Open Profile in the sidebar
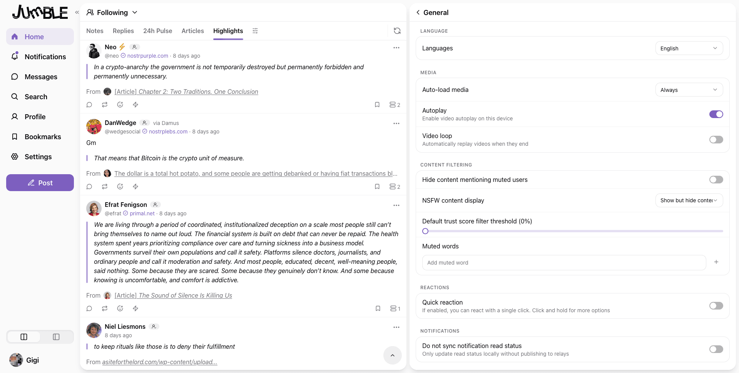Screen dimensions: 739x373 point(40,117)
